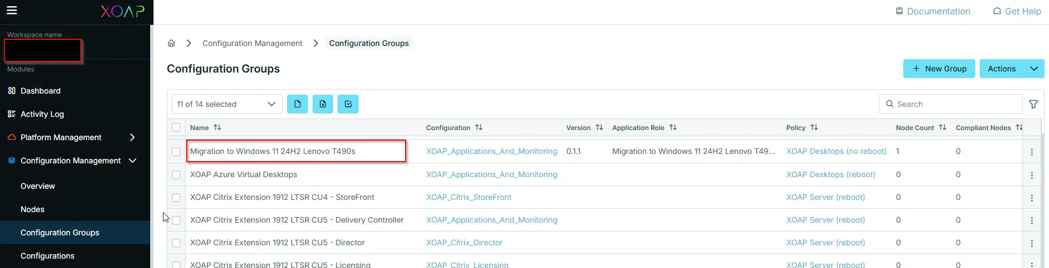Viewport: 1049px width, 268px height.
Task: Click the second blue file export icon
Action: pyautogui.click(x=323, y=104)
